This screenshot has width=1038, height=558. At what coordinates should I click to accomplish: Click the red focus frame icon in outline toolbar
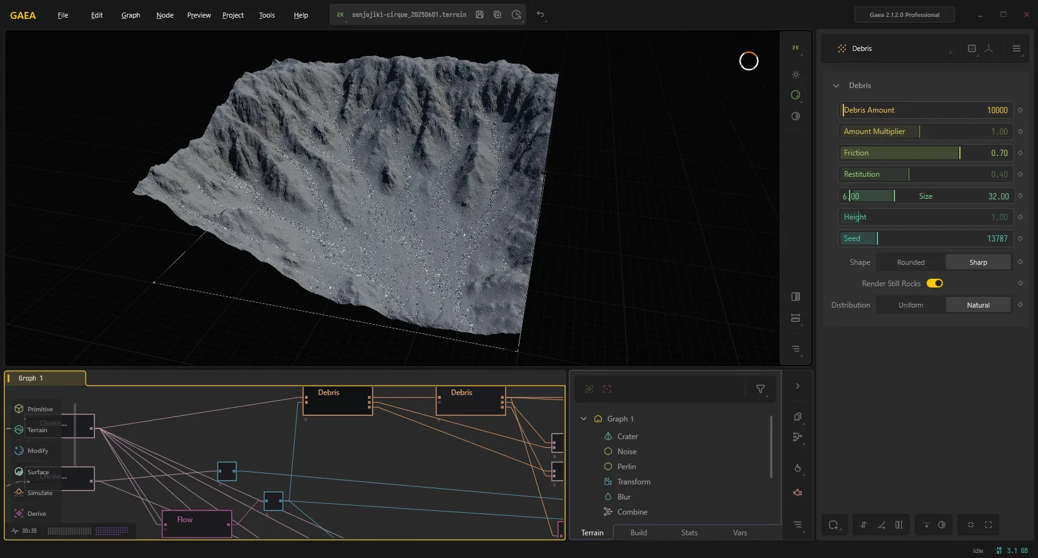pyautogui.click(x=607, y=389)
